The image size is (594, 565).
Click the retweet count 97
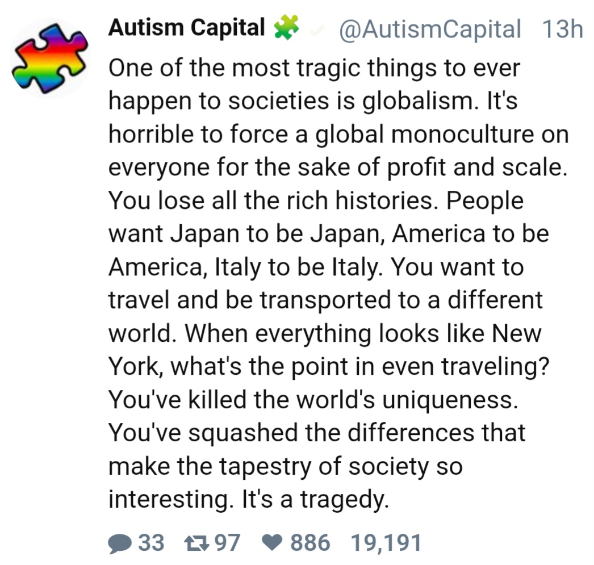coord(227,543)
